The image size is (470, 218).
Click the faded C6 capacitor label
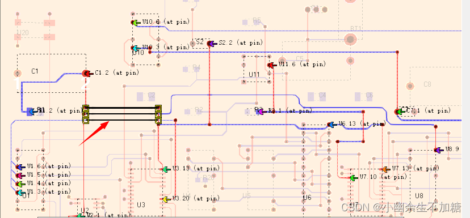click(370, 95)
